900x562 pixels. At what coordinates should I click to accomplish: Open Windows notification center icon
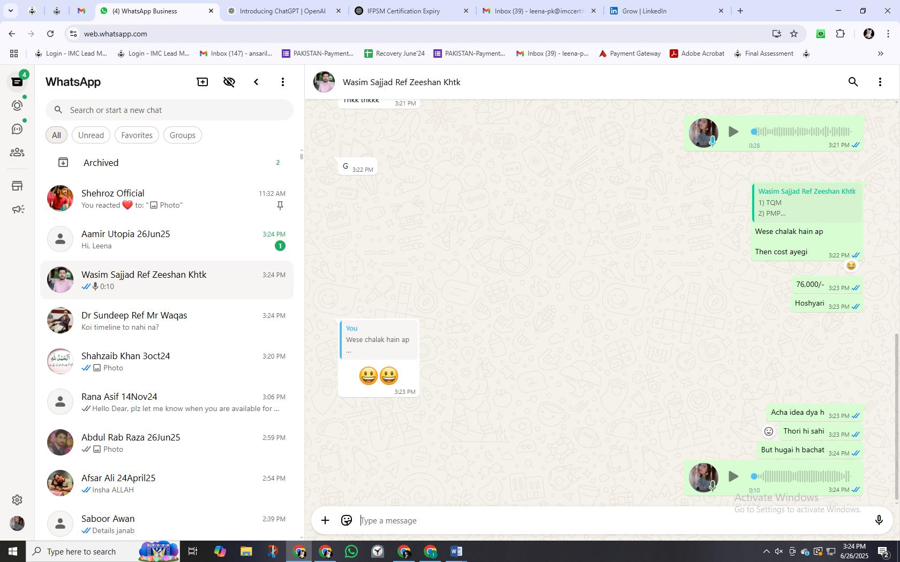tap(884, 551)
